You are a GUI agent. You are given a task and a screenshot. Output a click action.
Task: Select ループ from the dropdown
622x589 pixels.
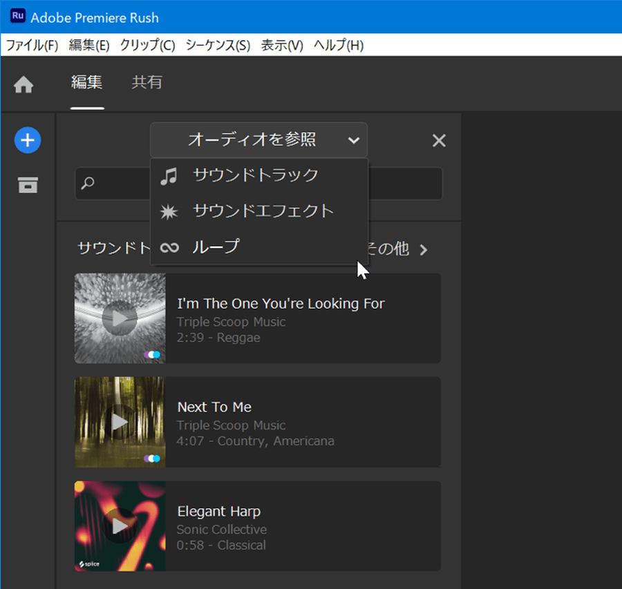click(x=259, y=247)
